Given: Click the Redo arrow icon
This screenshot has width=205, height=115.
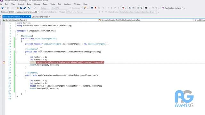Looking at the screenshot, I should (35, 8).
